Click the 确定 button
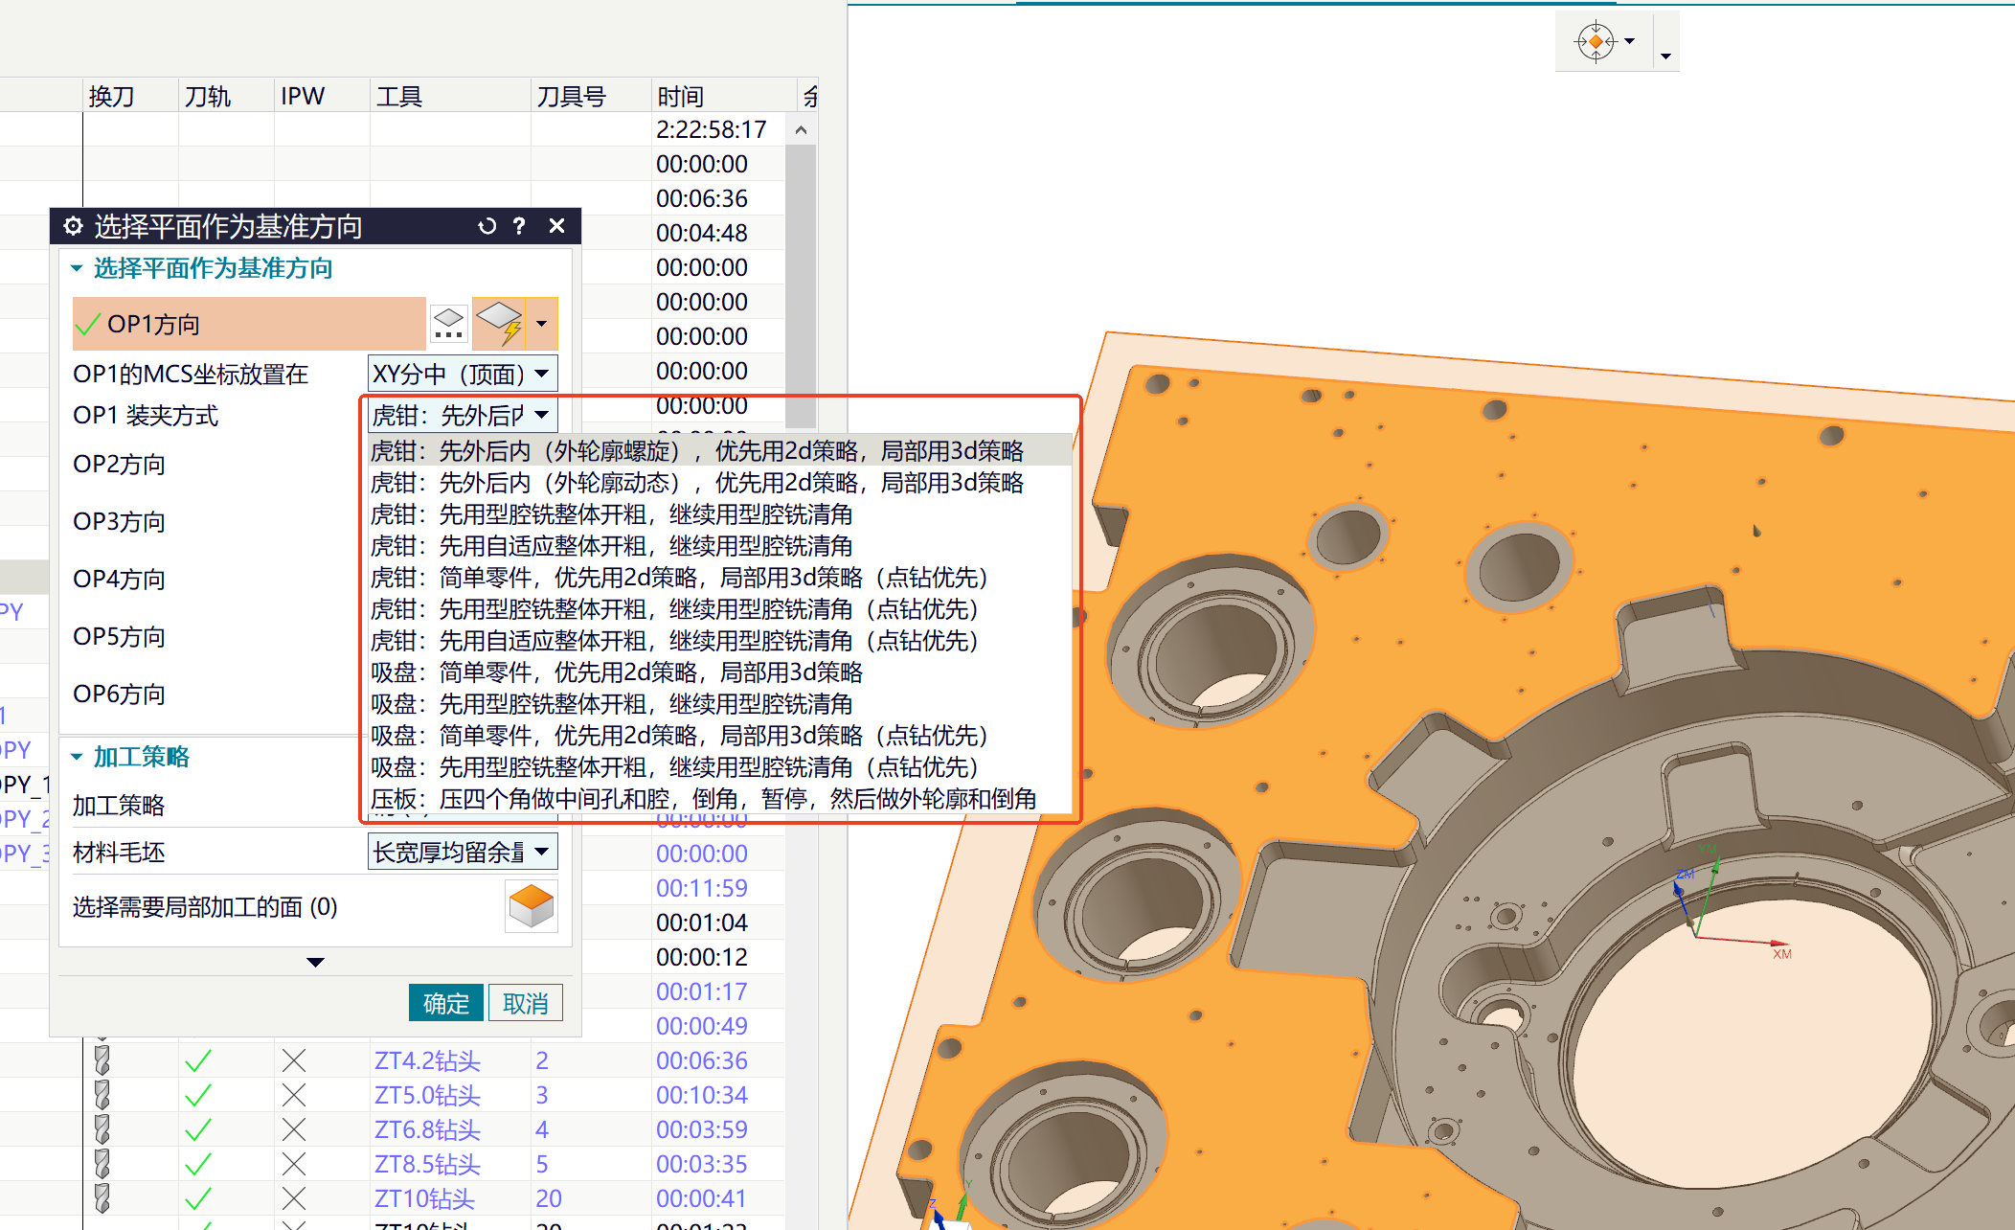 point(446,1003)
